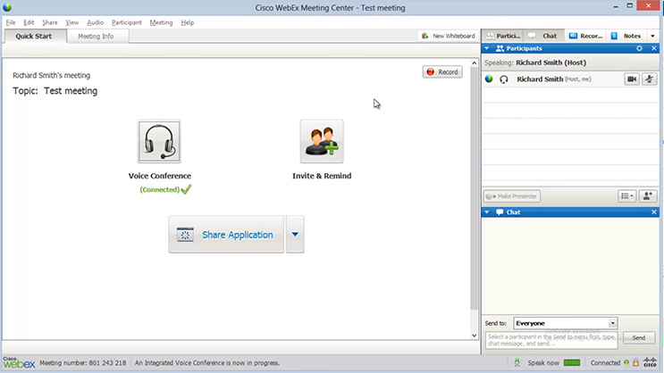Click Richard Smith's headset audio icon
This screenshot has width=664, height=373.
point(503,79)
